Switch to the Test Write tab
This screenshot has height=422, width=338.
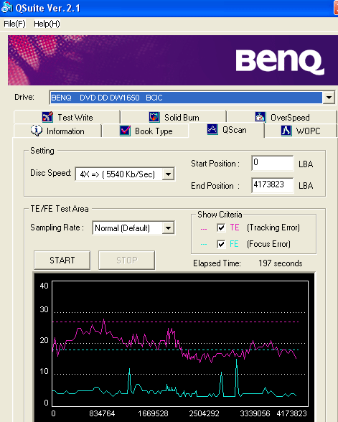[67, 118]
